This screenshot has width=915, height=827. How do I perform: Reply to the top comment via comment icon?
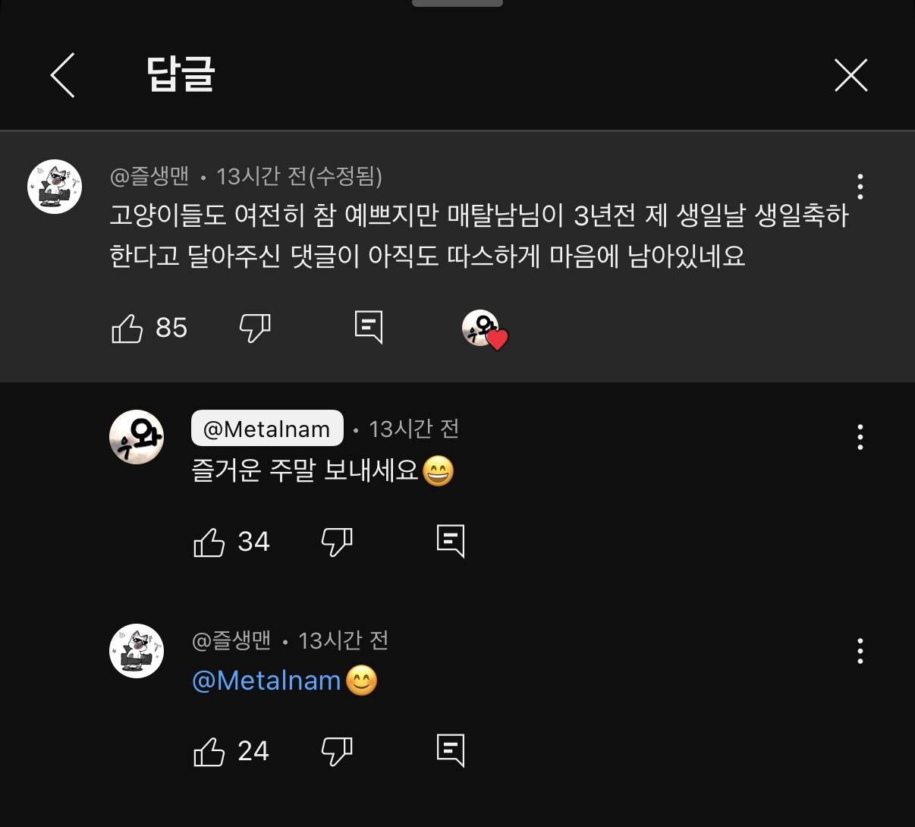pos(369,328)
